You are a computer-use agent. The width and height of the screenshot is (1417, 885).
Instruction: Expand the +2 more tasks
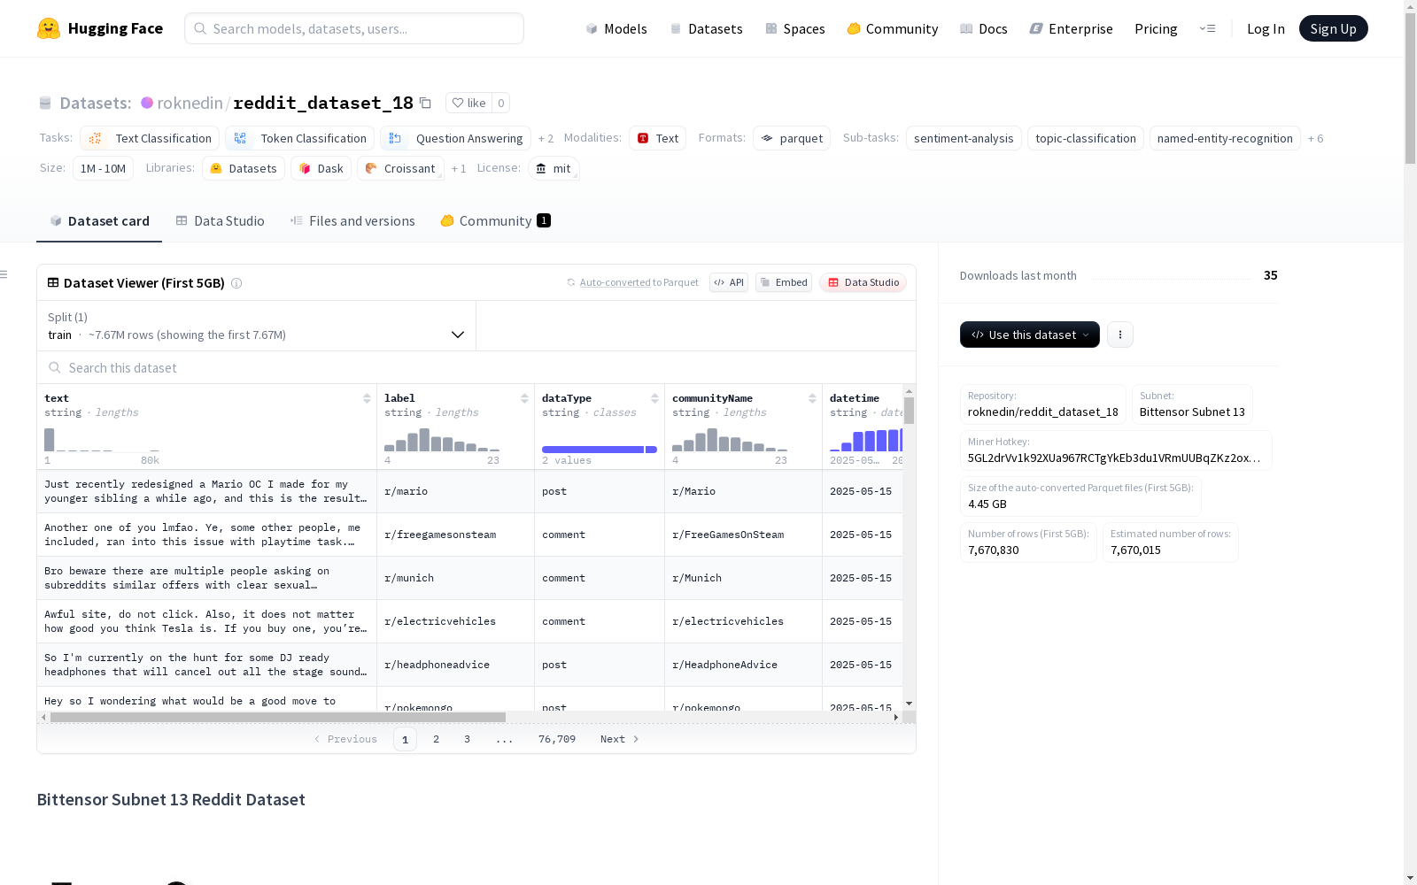coord(546,139)
